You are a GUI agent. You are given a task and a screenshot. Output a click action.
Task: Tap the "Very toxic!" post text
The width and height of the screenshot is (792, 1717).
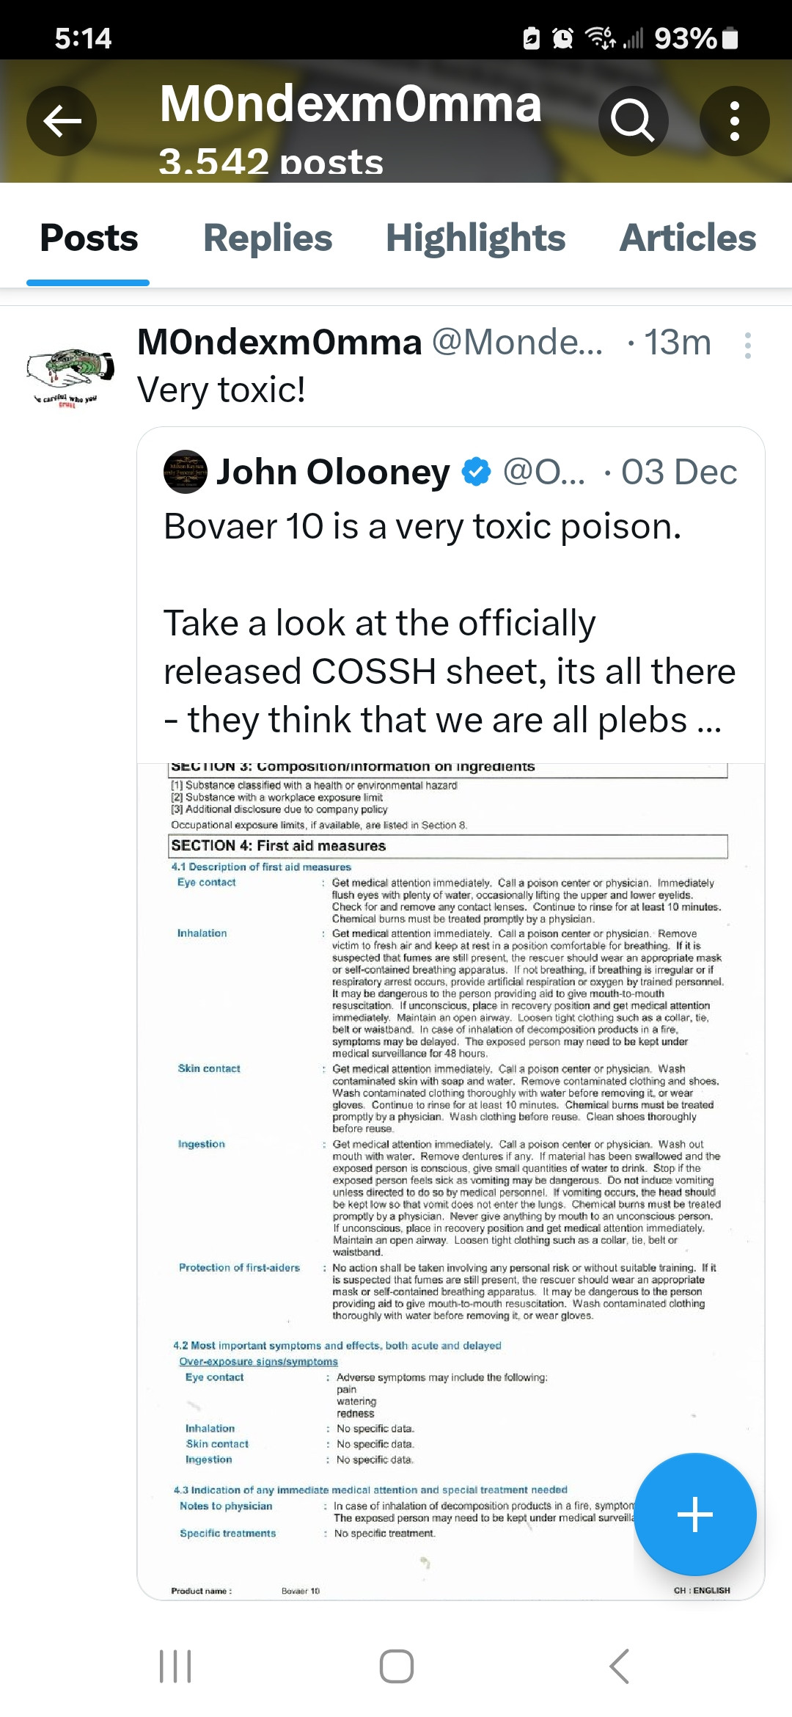click(221, 390)
